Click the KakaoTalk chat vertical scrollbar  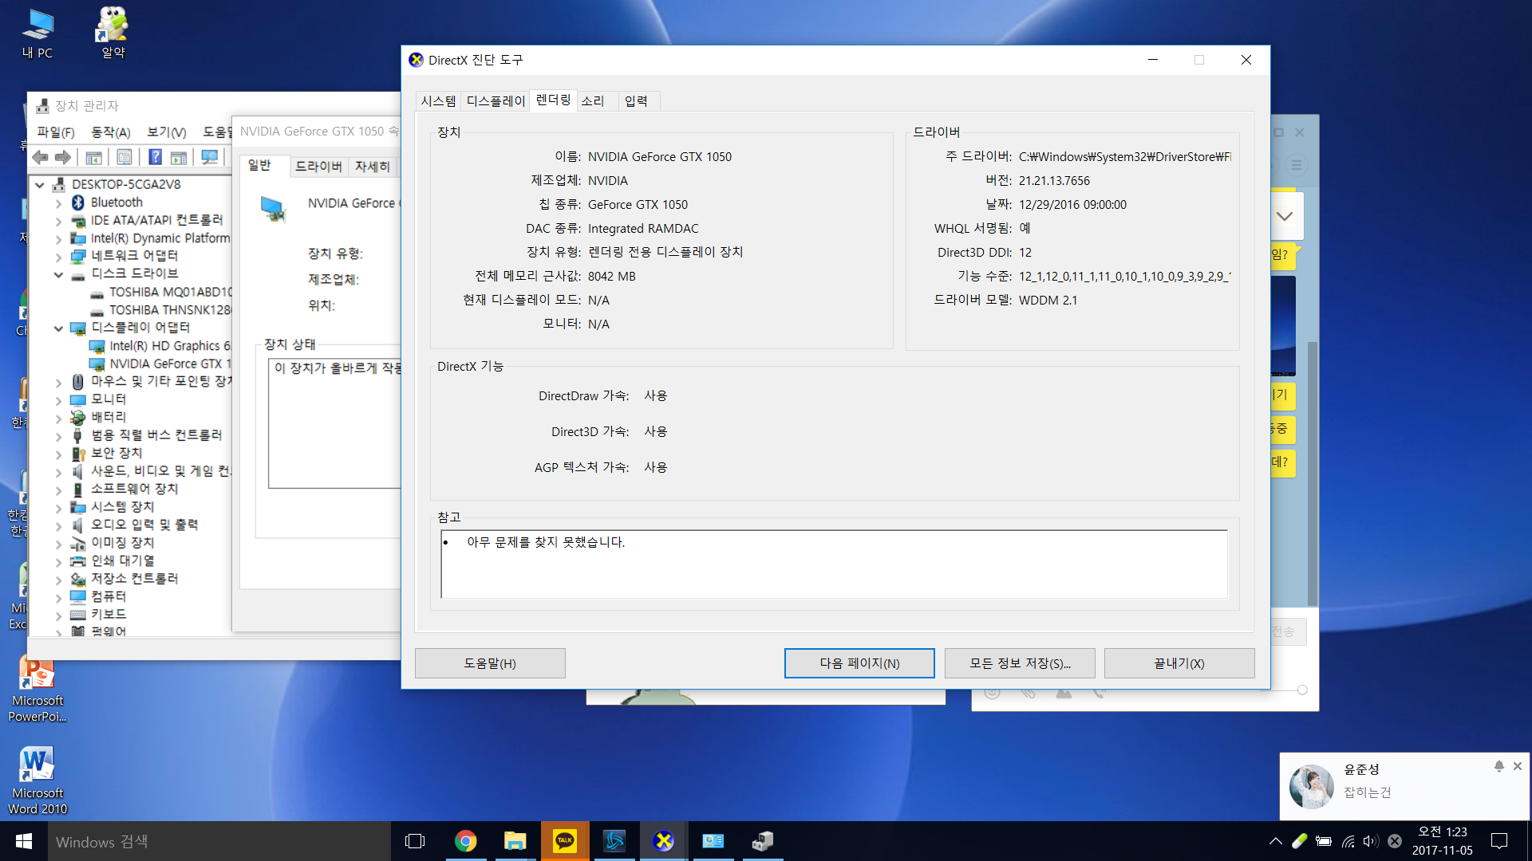coord(1313,474)
